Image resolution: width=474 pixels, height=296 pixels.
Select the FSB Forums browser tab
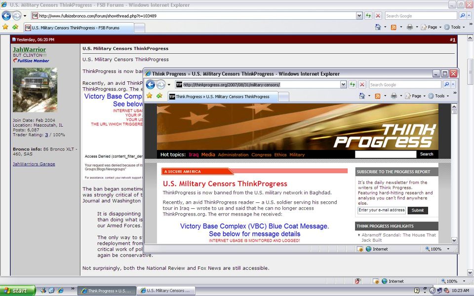(79, 28)
